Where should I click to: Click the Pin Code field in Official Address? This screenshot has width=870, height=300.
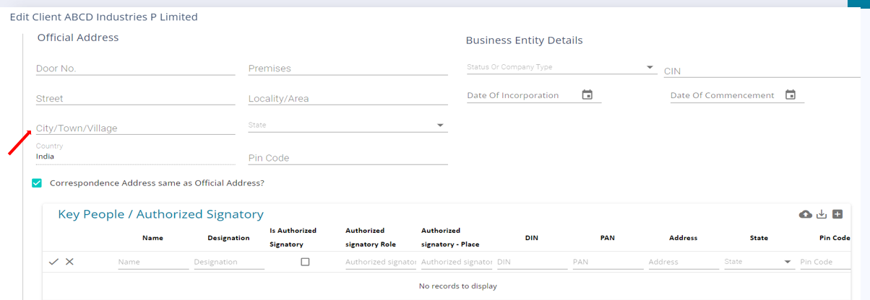[348, 158]
